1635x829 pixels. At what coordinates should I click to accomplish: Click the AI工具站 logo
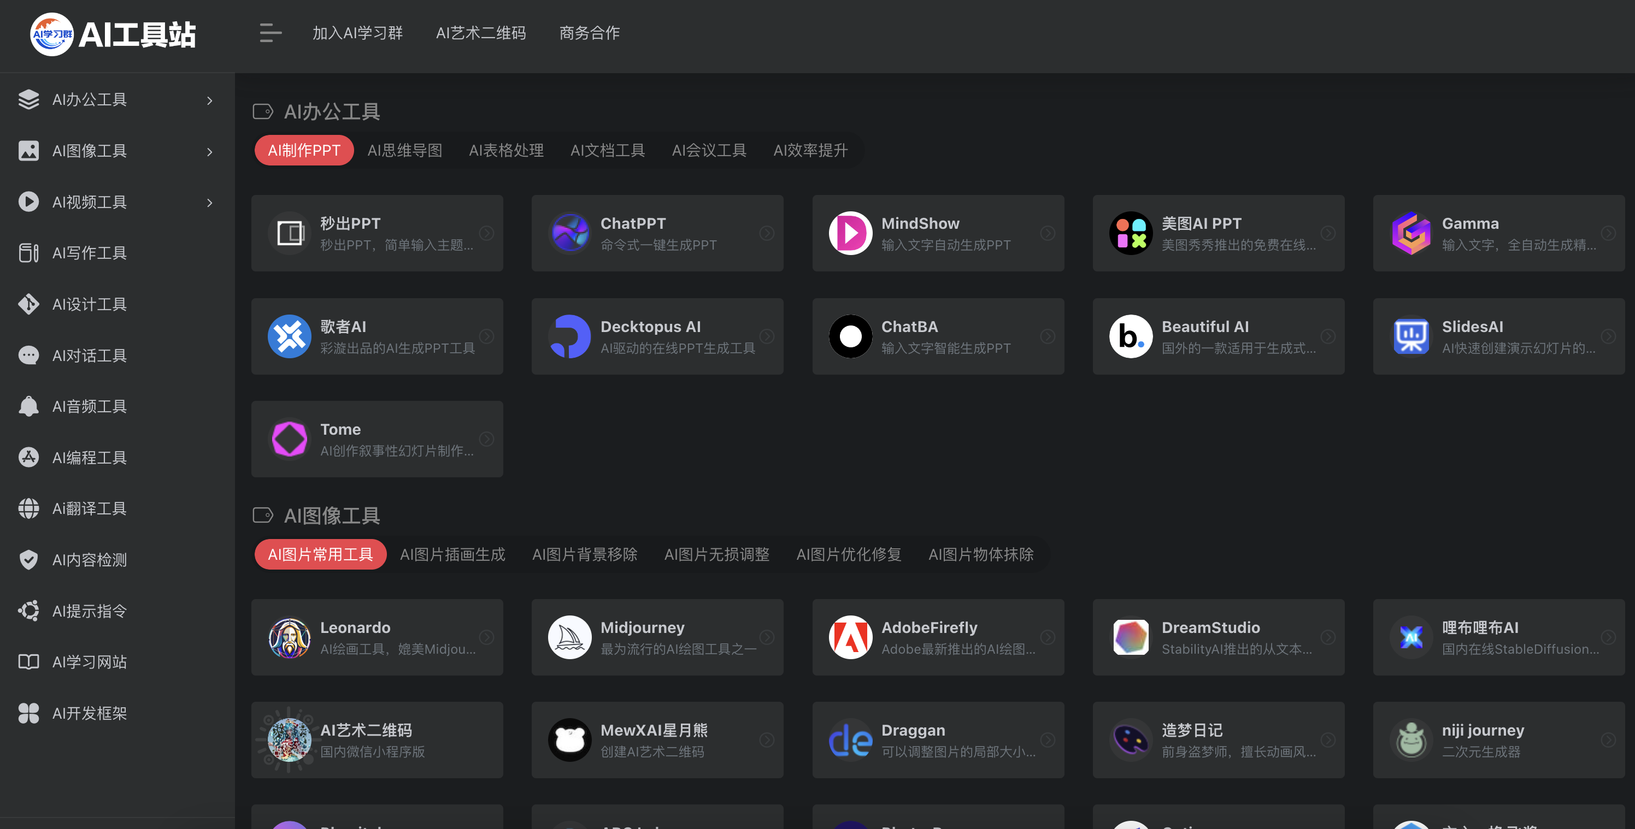[x=113, y=34]
